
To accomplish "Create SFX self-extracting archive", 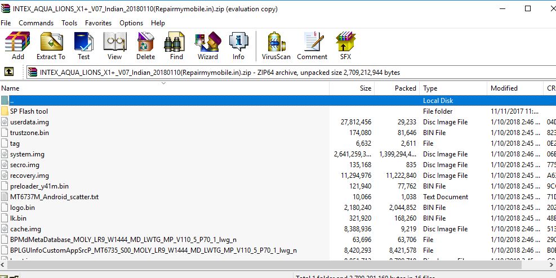I will 345,46.
